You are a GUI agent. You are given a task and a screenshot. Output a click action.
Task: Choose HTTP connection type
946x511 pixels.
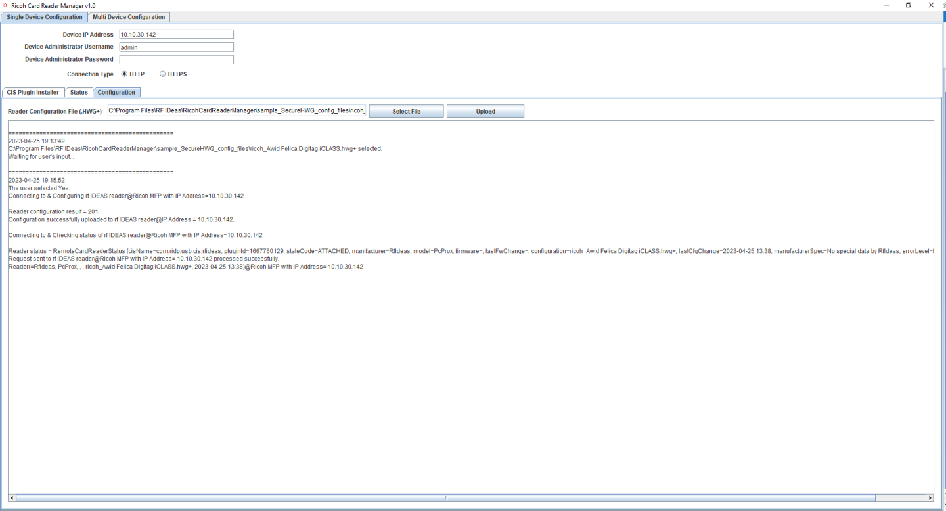tap(133, 74)
